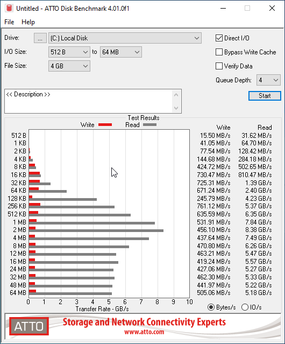The height and width of the screenshot is (344, 285).
Task: Click the description box up arrow
Action: coord(176,95)
